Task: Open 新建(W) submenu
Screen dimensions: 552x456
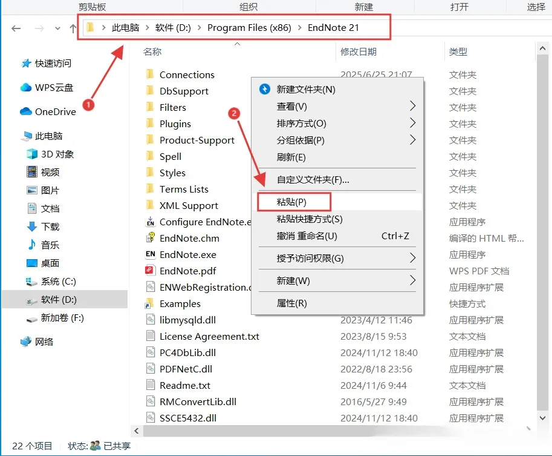Action: coord(338,281)
